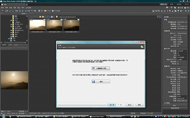The image size is (190, 118).
Task: Click the folder tree horizontal scrollbar
Action: [x=14, y=42]
